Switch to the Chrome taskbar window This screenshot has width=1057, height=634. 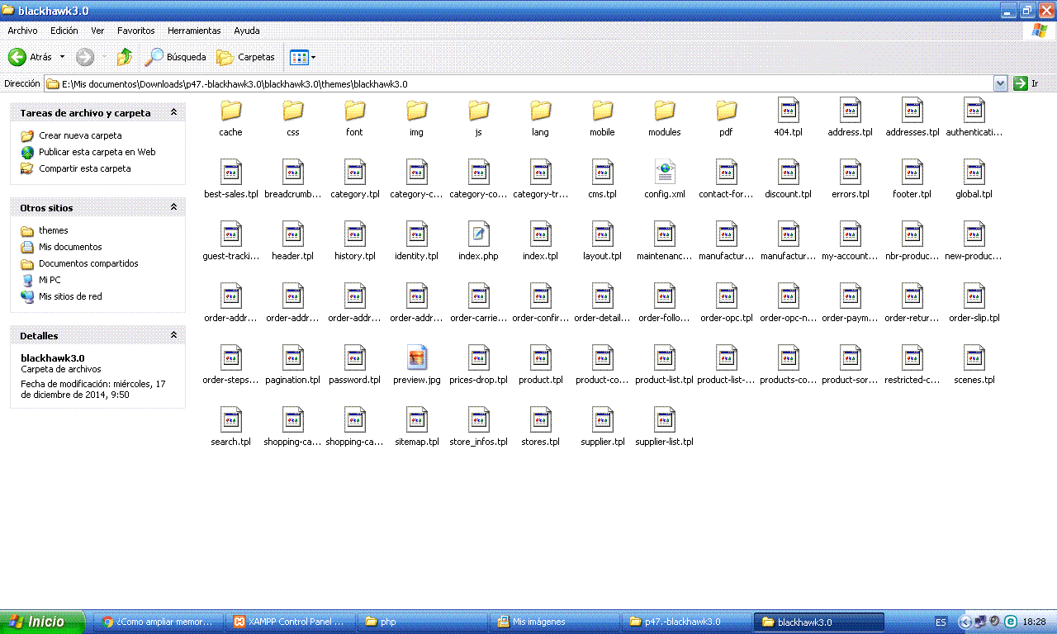pos(157,622)
